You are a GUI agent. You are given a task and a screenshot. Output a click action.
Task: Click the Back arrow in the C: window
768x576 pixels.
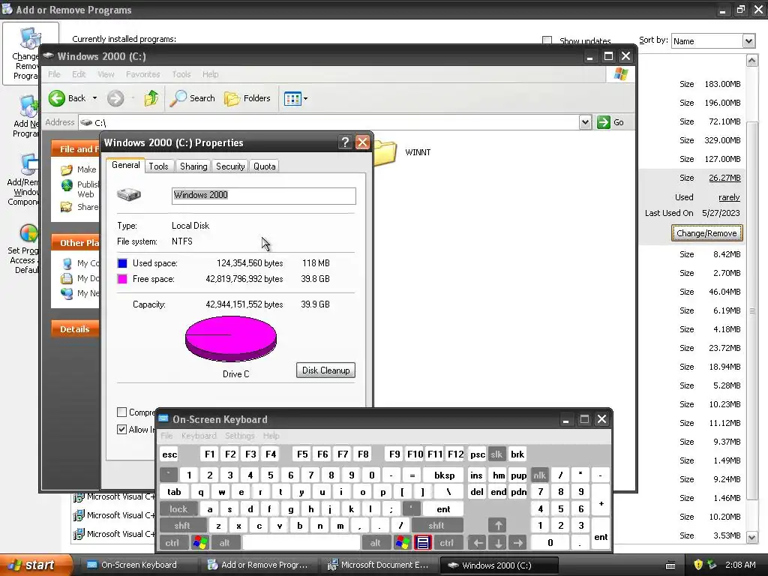[x=57, y=98]
